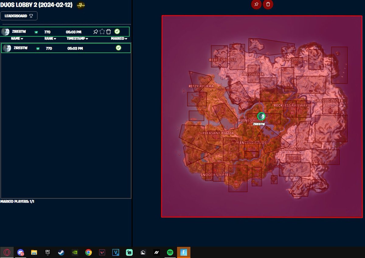Click the red pin button above the map

(x=256, y=4)
